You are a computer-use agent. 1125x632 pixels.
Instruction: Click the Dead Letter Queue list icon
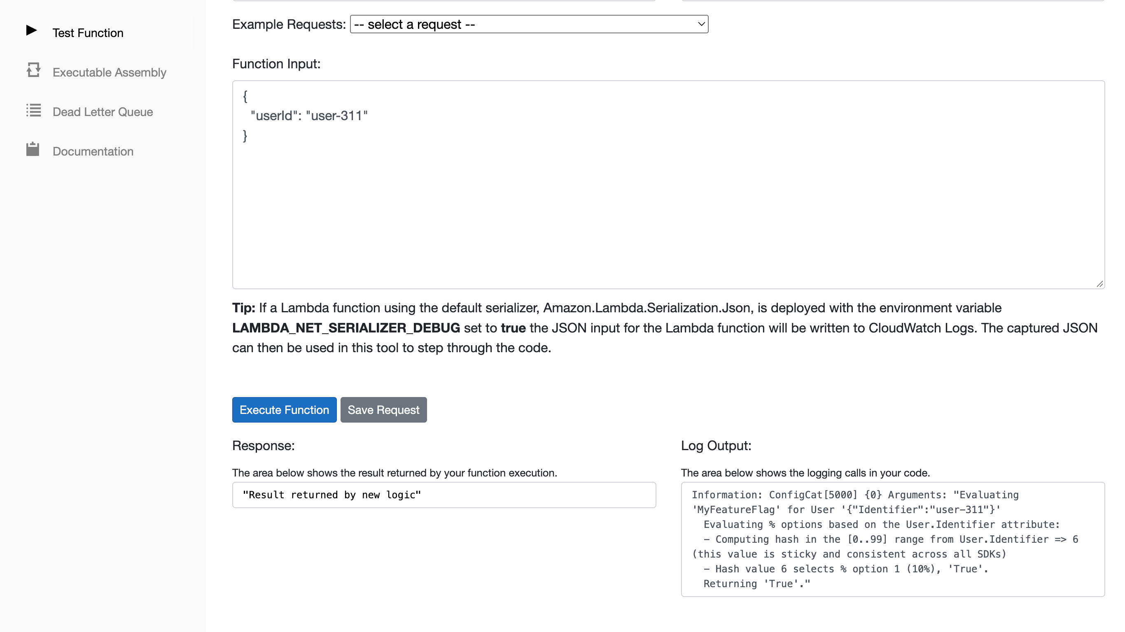click(33, 110)
